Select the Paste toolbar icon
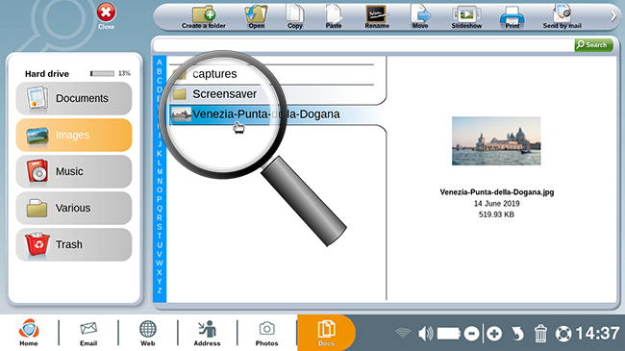The image size is (625, 351). [334, 17]
